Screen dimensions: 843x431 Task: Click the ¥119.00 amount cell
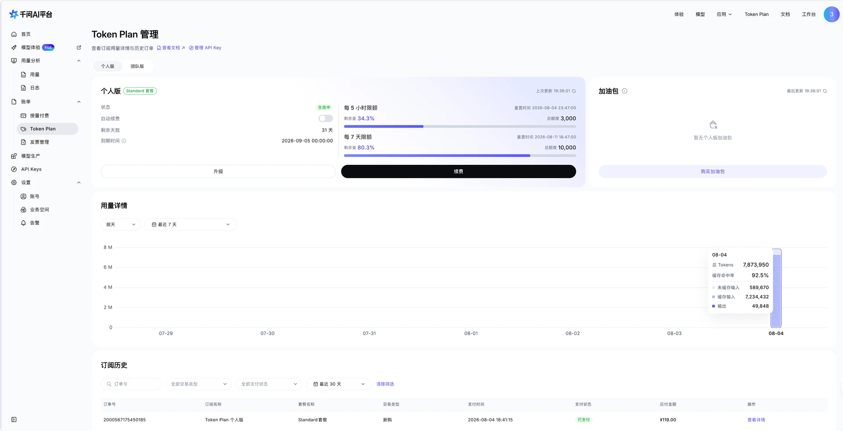coord(668,420)
